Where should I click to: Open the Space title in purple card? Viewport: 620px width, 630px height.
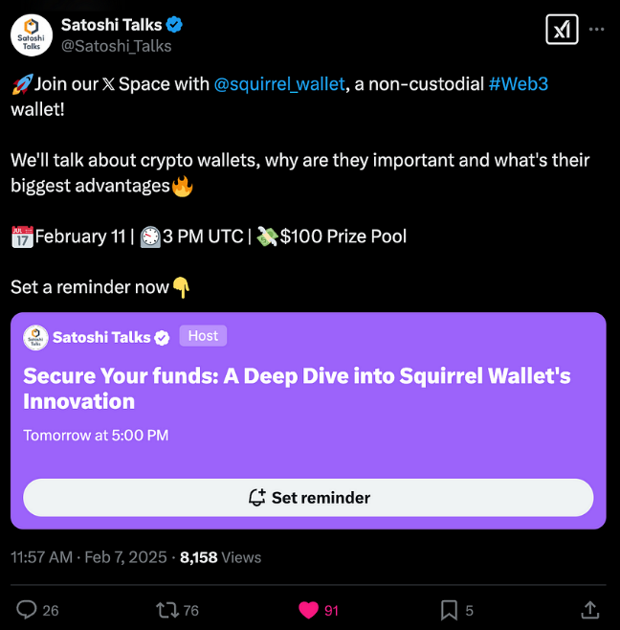pyautogui.click(x=297, y=388)
